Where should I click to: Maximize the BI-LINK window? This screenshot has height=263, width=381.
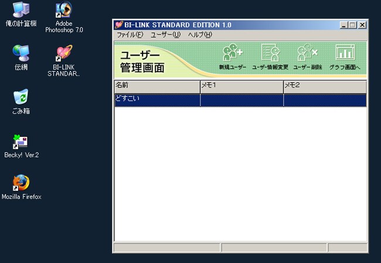pos(352,25)
